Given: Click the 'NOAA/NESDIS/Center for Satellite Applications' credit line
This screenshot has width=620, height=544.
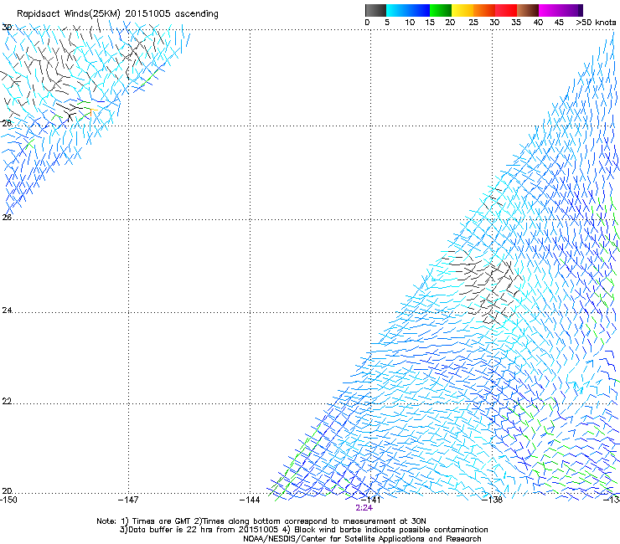Looking at the screenshot, I should 362,539.
